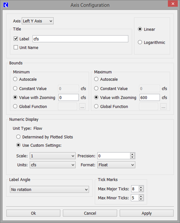Click the RiverWare icon in title bar
Image resolution: width=180 pixels, height=223 pixels.
pos(6,5)
